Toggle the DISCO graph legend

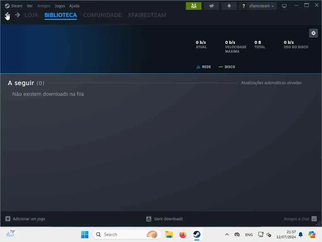click(227, 67)
